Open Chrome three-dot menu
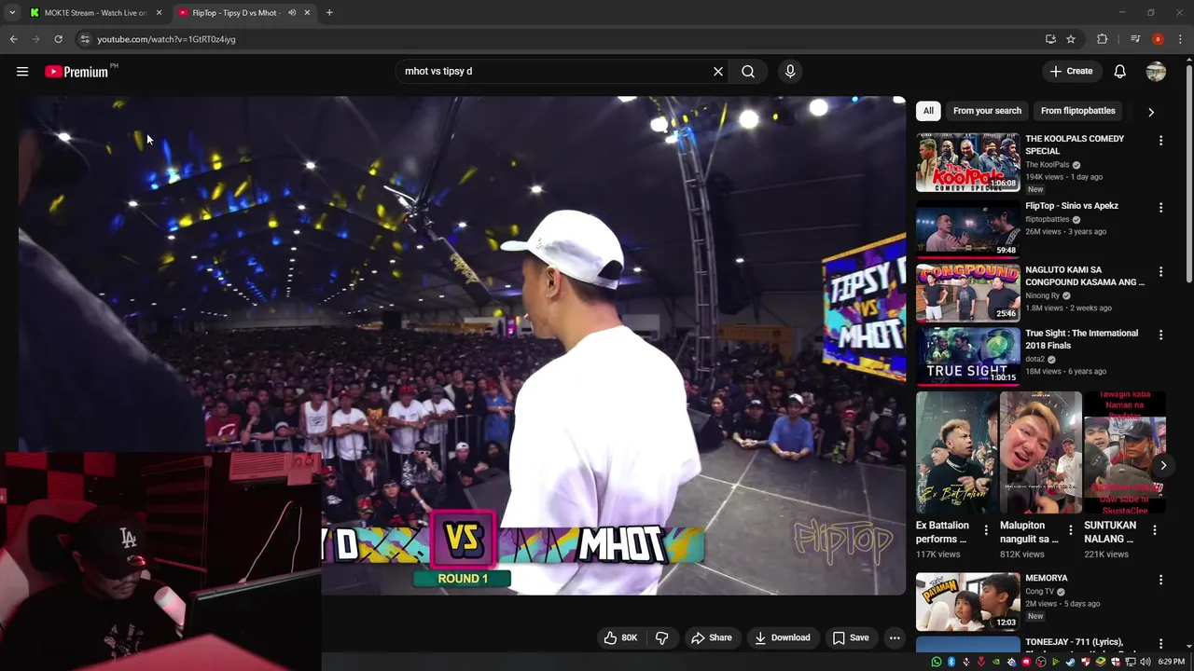Screen dimensions: 1194x671 point(1180,39)
